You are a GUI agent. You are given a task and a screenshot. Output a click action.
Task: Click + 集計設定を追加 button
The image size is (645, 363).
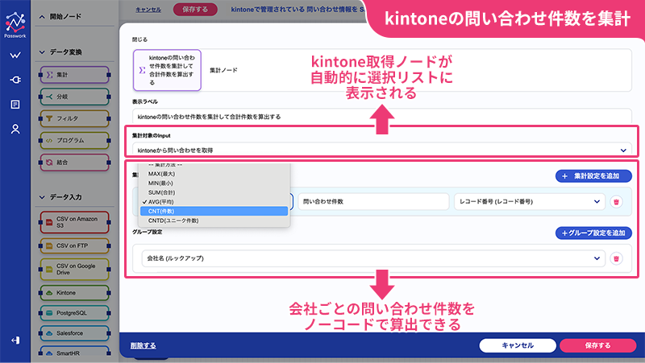[x=593, y=176]
